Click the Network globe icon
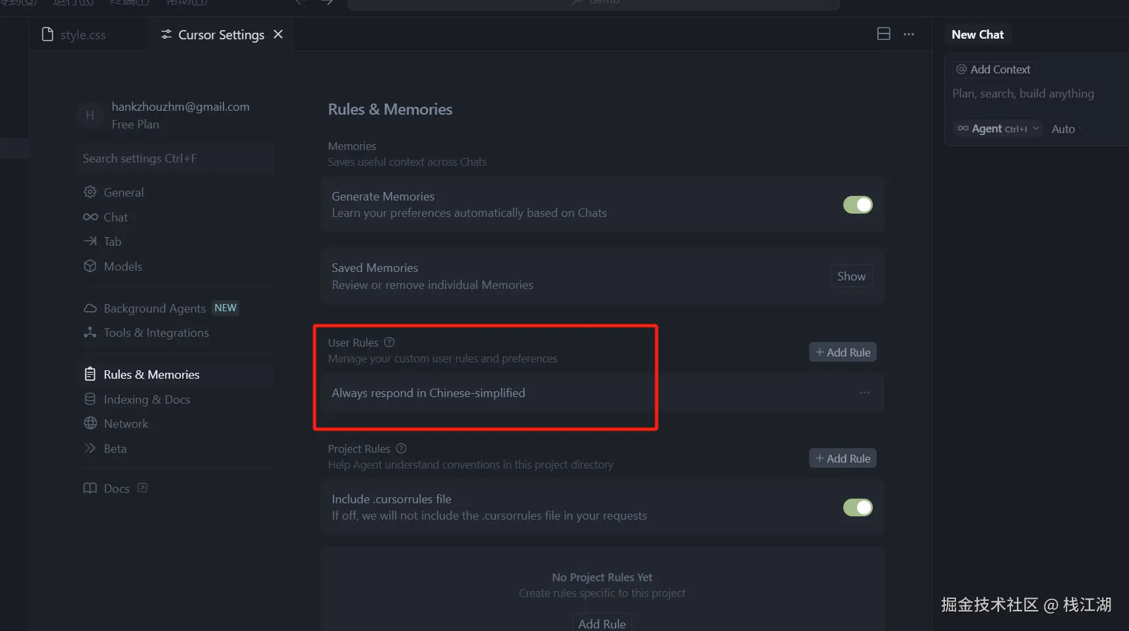The image size is (1129, 631). 90,423
